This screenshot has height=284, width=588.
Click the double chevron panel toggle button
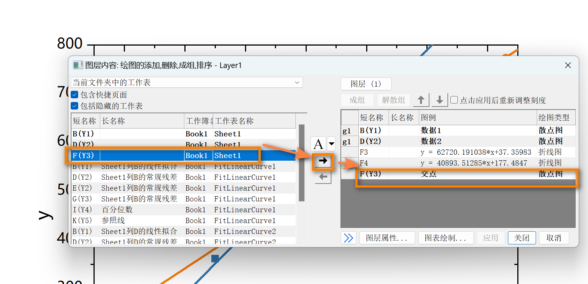(x=348, y=238)
